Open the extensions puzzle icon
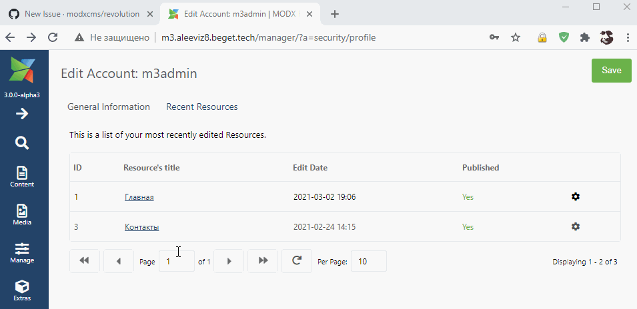The width and height of the screenshot is (637, 309). pos(585,38)
